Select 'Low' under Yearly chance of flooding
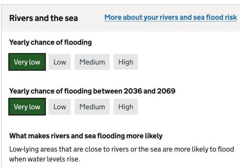Image resolution: width=240 pixels, height=167 pixels. click(59, 62)
